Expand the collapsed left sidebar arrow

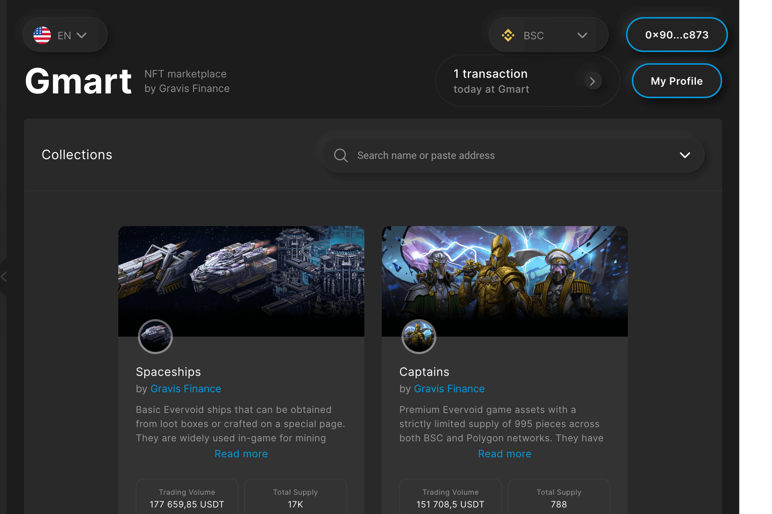[4, 277]
